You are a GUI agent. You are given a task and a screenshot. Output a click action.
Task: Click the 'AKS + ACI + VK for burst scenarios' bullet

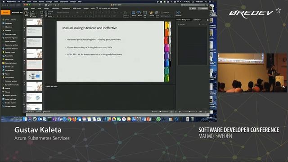pyautogui.click(x=94, y=54)
